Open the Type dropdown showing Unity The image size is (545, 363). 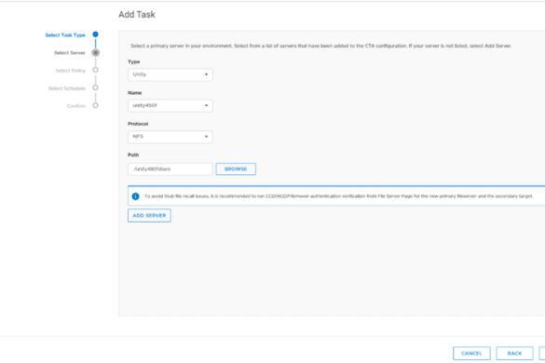click(x=170, y=74)
